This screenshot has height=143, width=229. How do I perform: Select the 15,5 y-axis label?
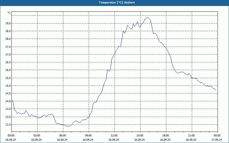(8, 78)
